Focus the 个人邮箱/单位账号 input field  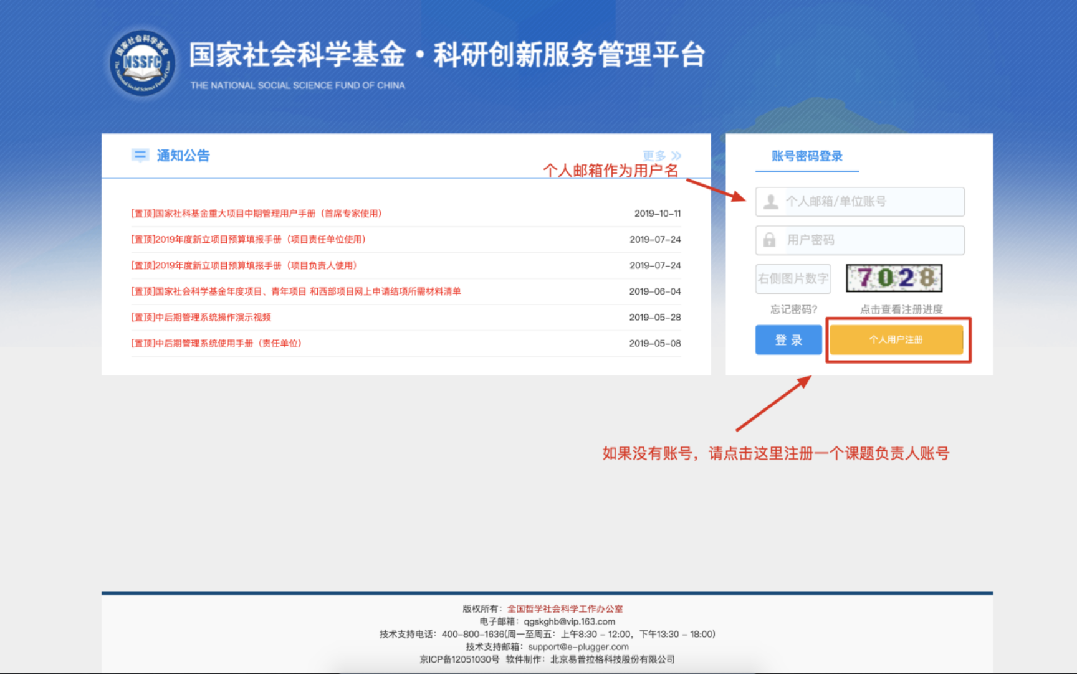point(859,202)
